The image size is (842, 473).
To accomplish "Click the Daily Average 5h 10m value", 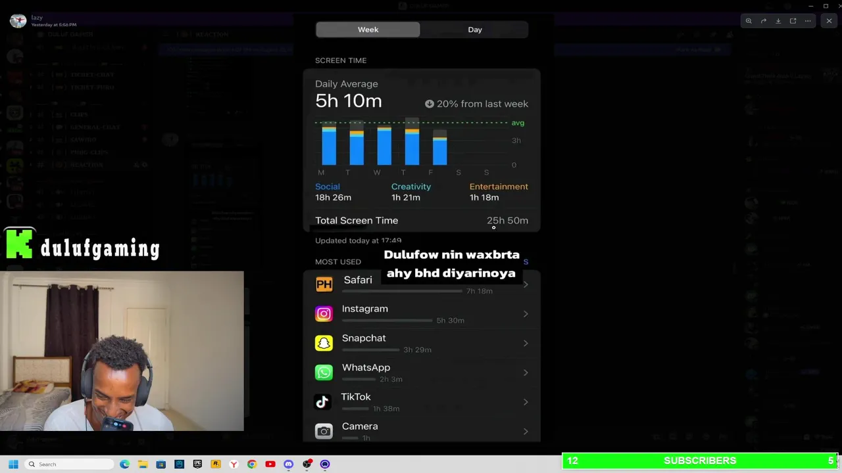I will [349, 101].
